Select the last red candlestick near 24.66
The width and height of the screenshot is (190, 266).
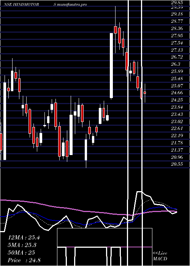[145, 93]
